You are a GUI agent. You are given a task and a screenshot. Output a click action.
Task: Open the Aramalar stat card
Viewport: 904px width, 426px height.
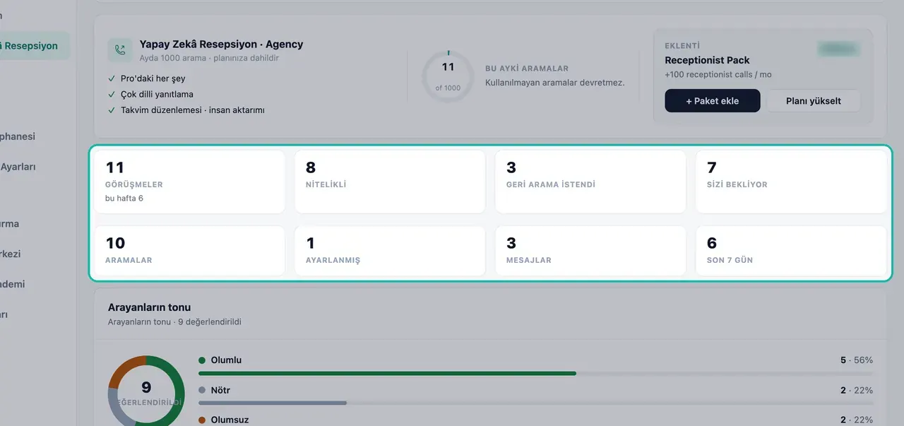pyautogui.click(x=189, y=251)
